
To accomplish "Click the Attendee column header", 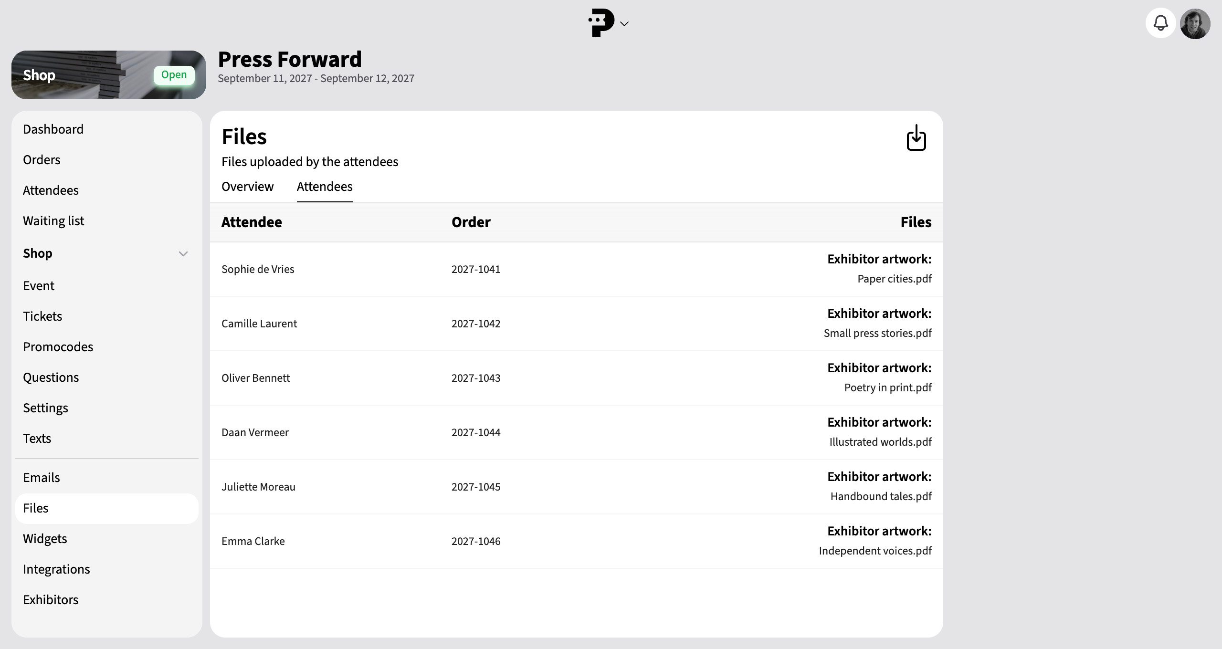I will click(x=252, y=222).
